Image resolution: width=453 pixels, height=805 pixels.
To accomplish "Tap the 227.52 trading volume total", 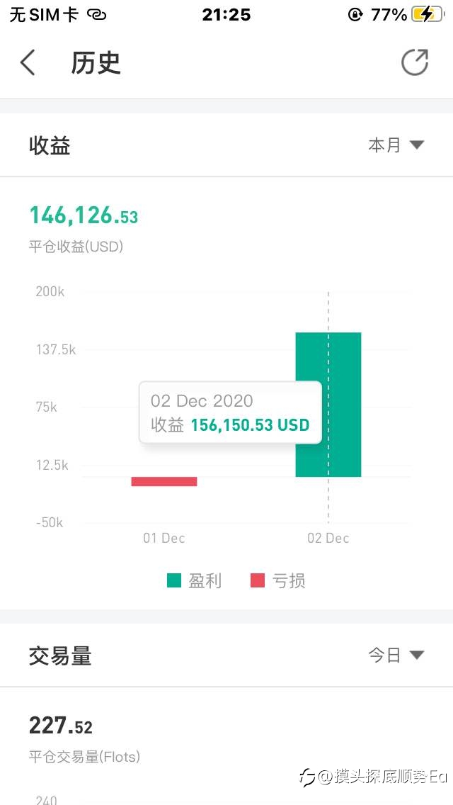I will pyautogui.click(x=61, y=726).
